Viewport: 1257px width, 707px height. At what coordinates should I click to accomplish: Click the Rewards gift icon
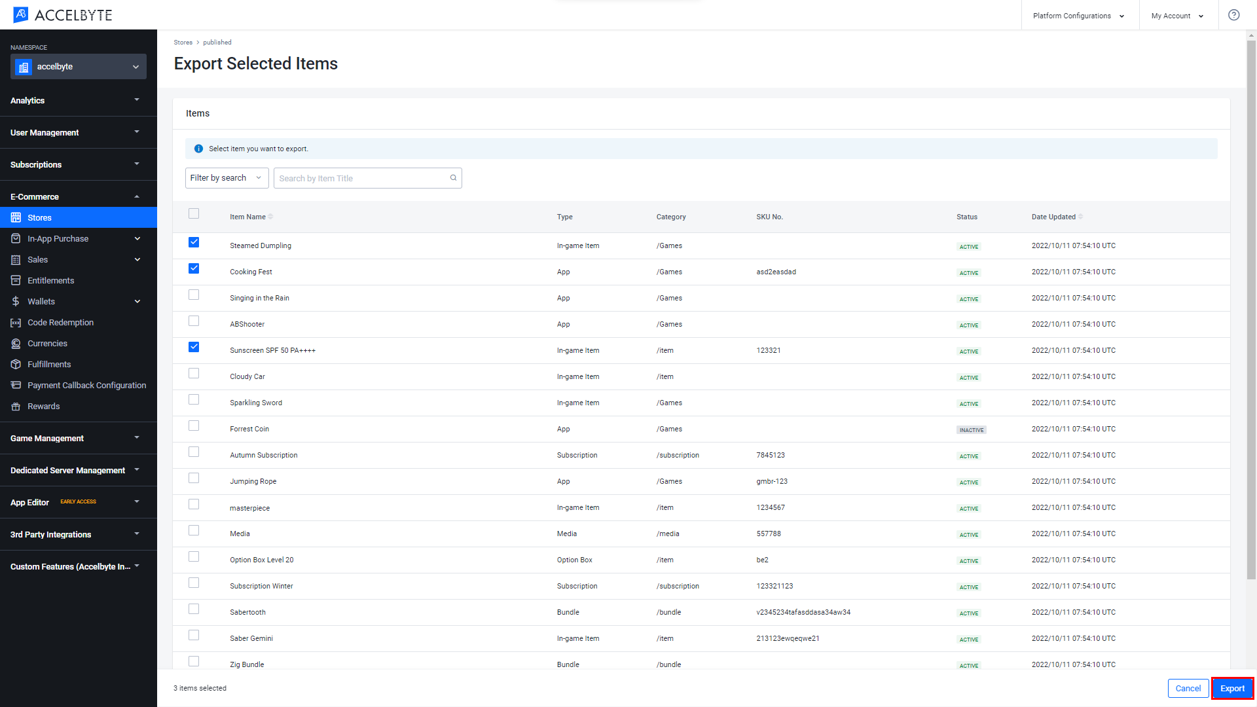point(16,406)
